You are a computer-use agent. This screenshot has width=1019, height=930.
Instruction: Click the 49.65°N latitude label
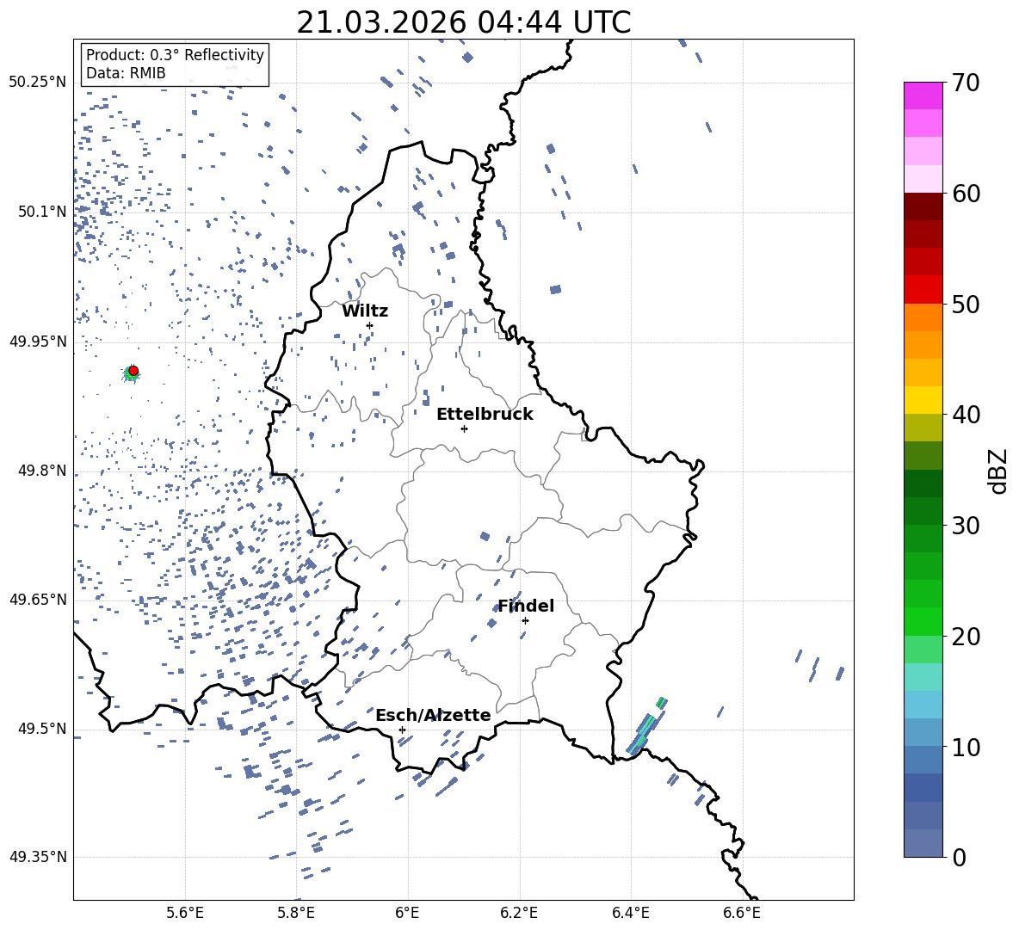point(38,599)
